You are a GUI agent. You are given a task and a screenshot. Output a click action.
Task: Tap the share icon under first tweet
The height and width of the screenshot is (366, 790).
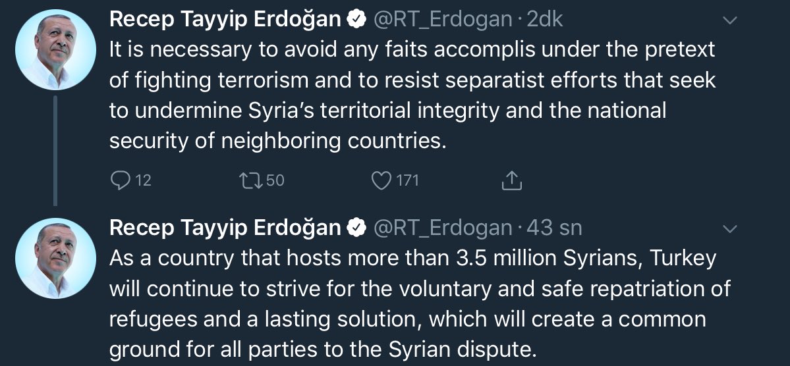(512, 180)
